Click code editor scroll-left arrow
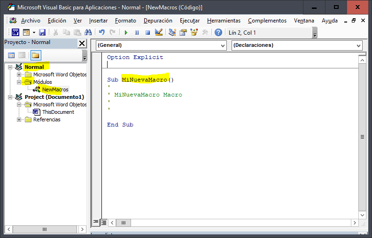372x238 pixels. coord(112,223)
